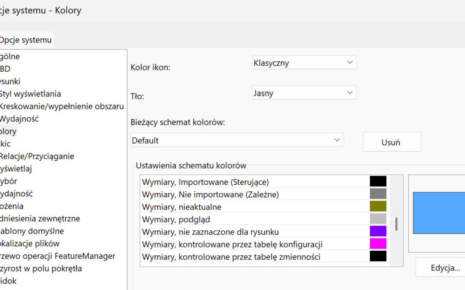The image size is (465, 290).
Task: Pick the purple swatch for nie zaznaczone
Action: pyautogui.click(x=378, y=232)
